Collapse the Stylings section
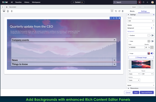Image resolution: width=156 pixels, height=102 pixels. click(x=128, y=15)
